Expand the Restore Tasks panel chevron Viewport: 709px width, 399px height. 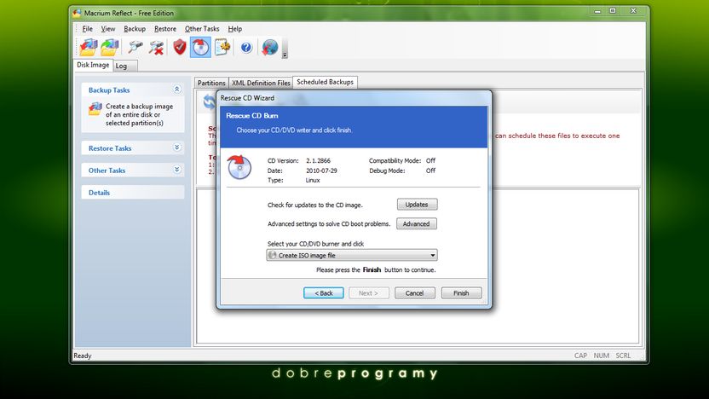click(x=176, y=147)
